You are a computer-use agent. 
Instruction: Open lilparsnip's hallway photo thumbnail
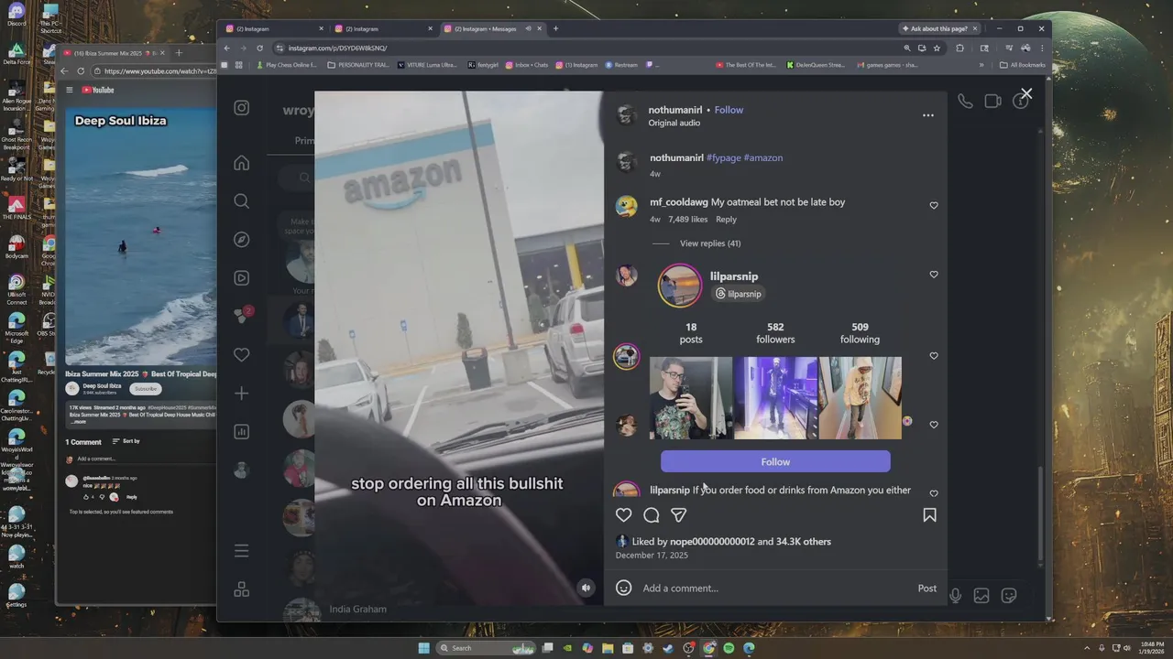coord(860,398)
